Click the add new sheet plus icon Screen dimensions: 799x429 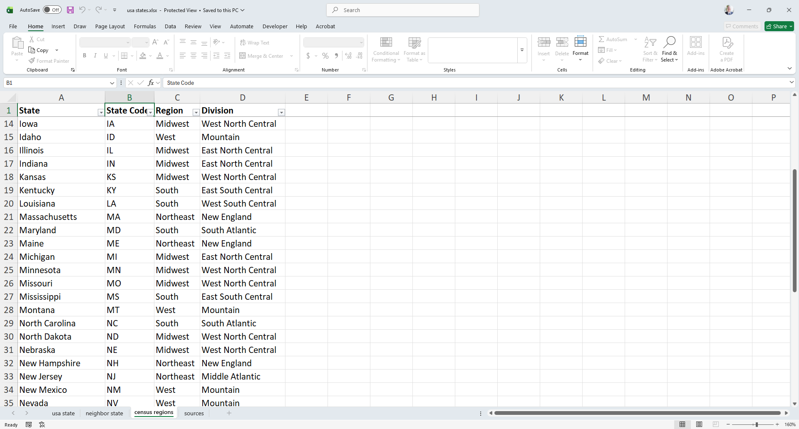point(229,413)
